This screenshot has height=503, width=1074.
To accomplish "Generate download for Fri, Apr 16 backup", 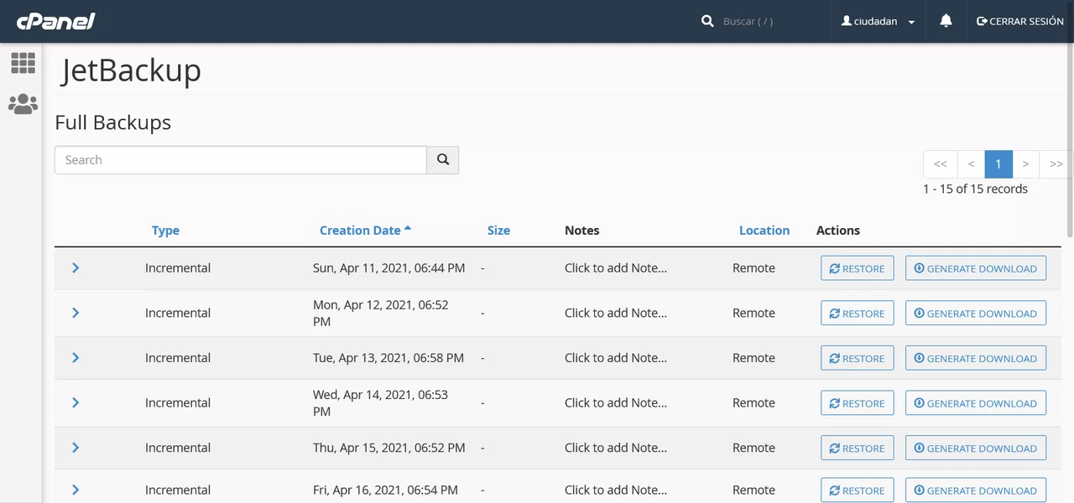I will (976, 490).
